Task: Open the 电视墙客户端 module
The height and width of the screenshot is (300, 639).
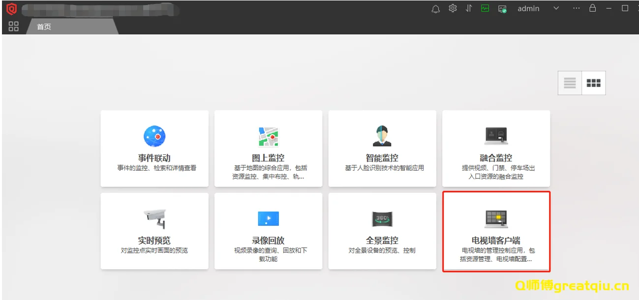Action: [x=496, y=231]
